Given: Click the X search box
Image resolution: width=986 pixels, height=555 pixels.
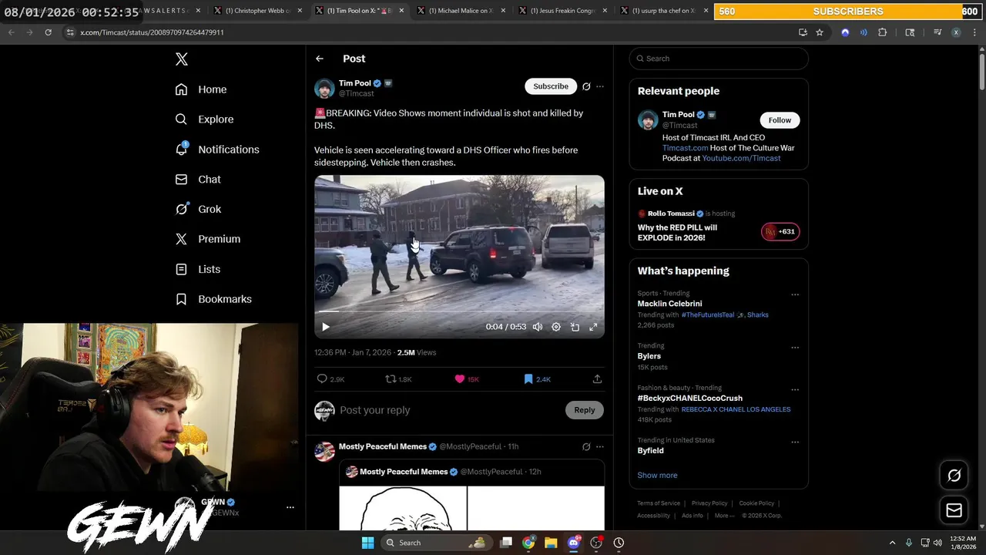Looking at the screenshot, I should tap(719, 59).
